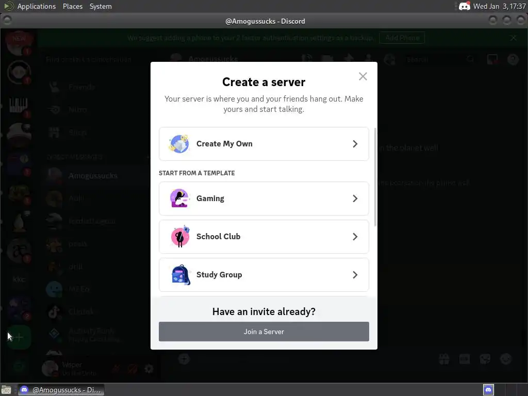Choose the School Club template
This screenshot has width=528, height=396.
[x=263, y=237]
